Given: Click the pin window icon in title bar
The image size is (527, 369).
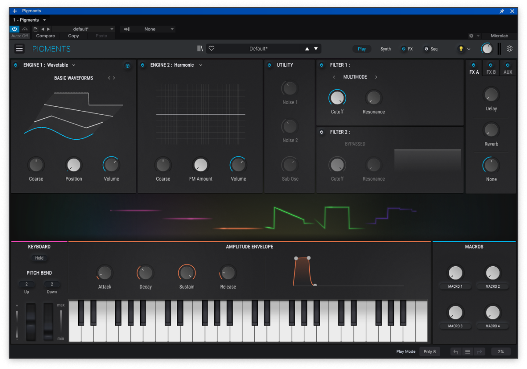Looking at the screenshot, I should (502, 11).
